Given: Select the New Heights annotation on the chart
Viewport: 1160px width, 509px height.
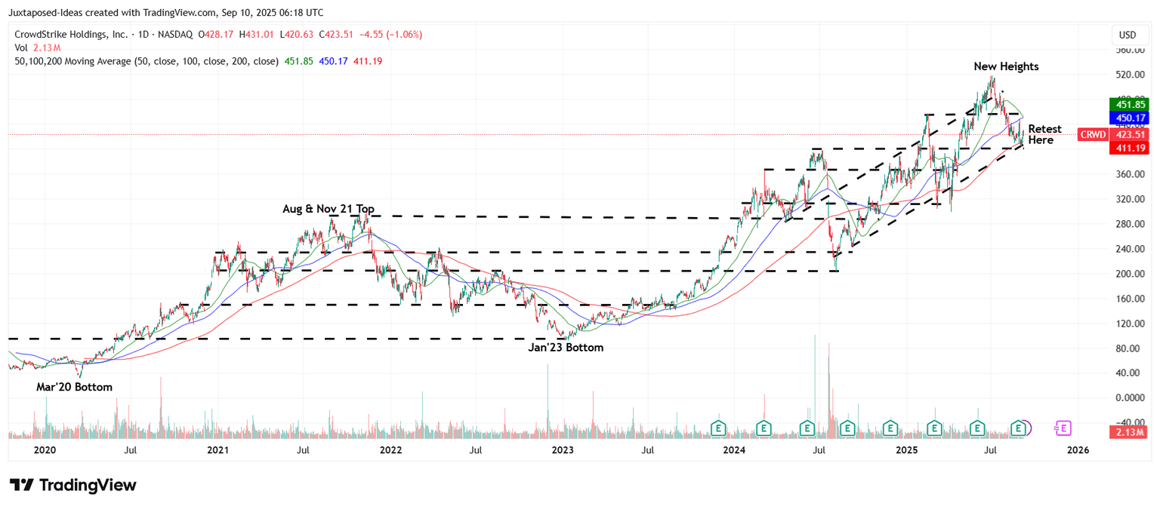Looking at the screenshot, I should tap(1006, 66).
